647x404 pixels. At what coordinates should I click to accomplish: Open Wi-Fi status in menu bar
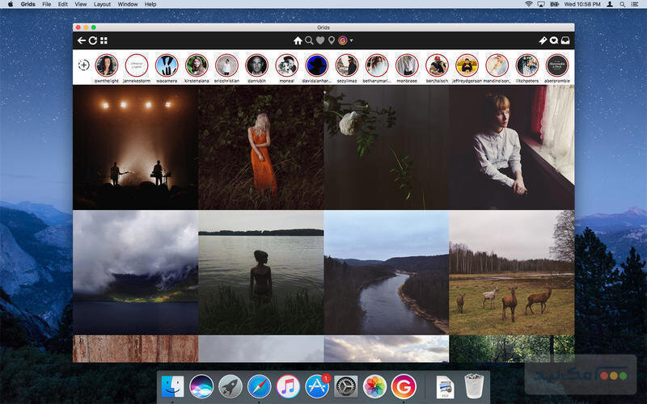529,4
